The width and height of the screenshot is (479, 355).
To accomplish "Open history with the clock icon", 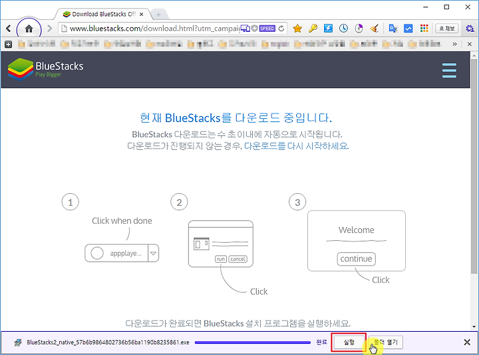I will tap(343, 29).
